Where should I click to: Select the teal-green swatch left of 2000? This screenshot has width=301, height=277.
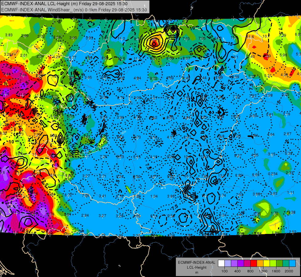click(x=286, y=263)
